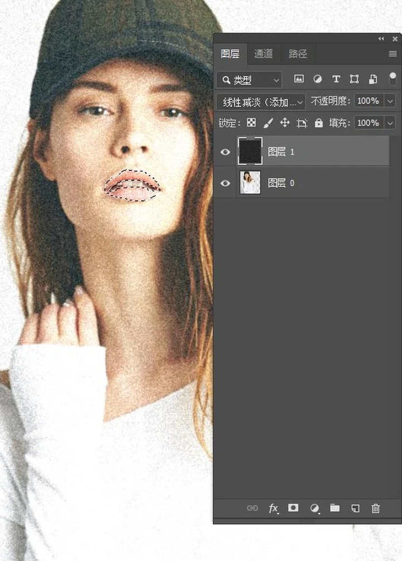Switch to the 路径 tab

pyautogui.click(x=298, y=54)
